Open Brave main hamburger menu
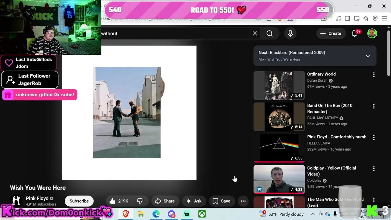Screen dimensions: 391x220 pos(384,19)
